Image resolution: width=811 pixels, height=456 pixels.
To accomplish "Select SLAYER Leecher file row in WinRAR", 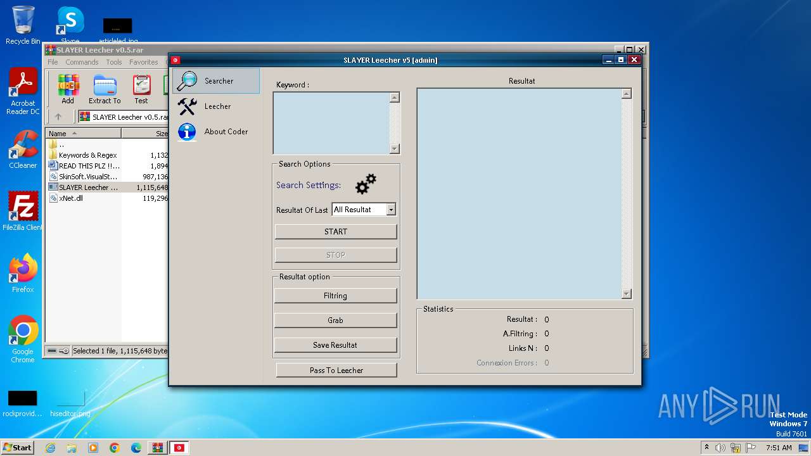I will point(108,187).
